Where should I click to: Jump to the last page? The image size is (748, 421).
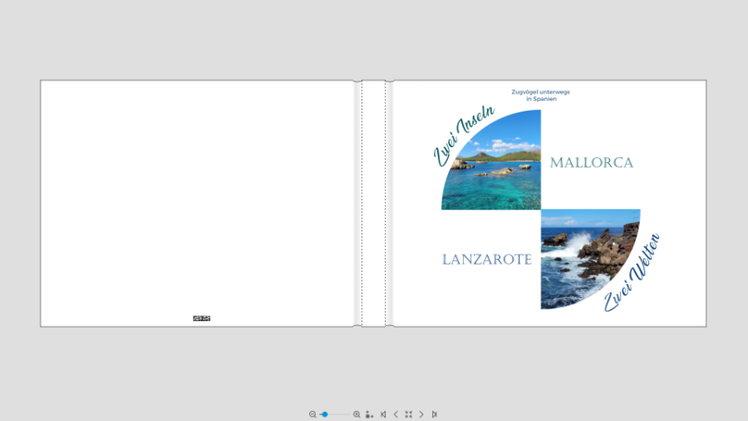434,414
